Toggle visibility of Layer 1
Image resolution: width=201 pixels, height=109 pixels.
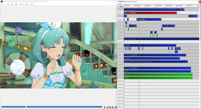(x=120, y=10)
